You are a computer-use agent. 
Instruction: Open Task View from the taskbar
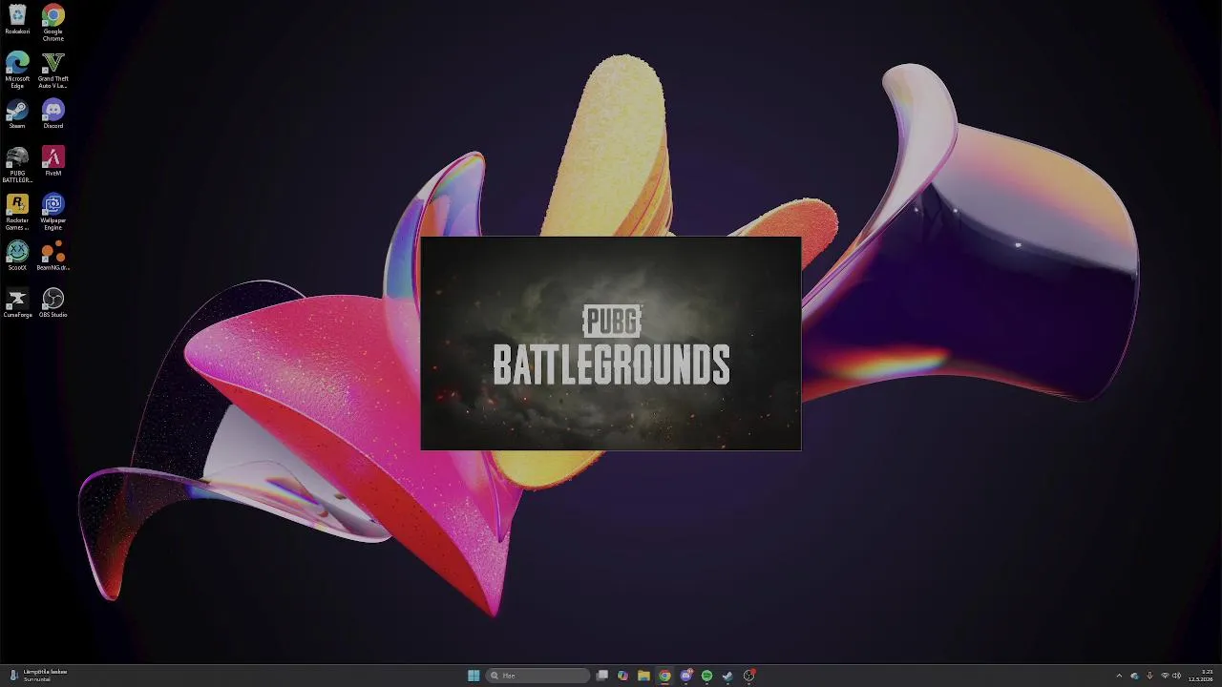(x=602, y=676)
